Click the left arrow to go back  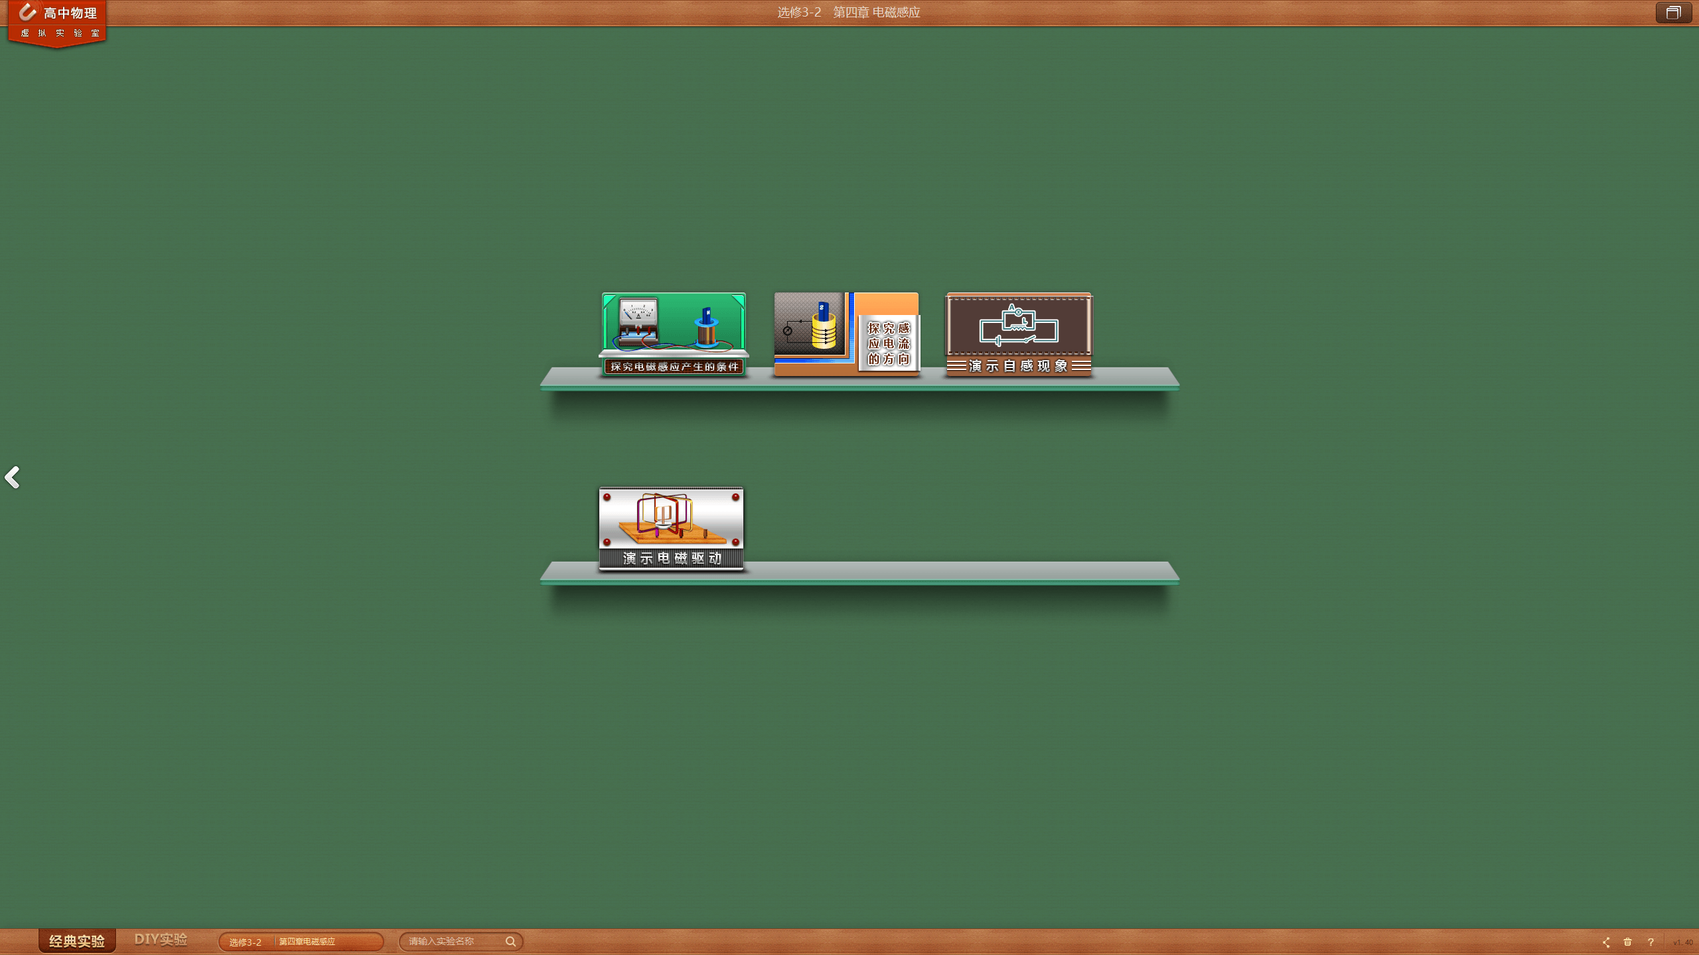point(13,477)
